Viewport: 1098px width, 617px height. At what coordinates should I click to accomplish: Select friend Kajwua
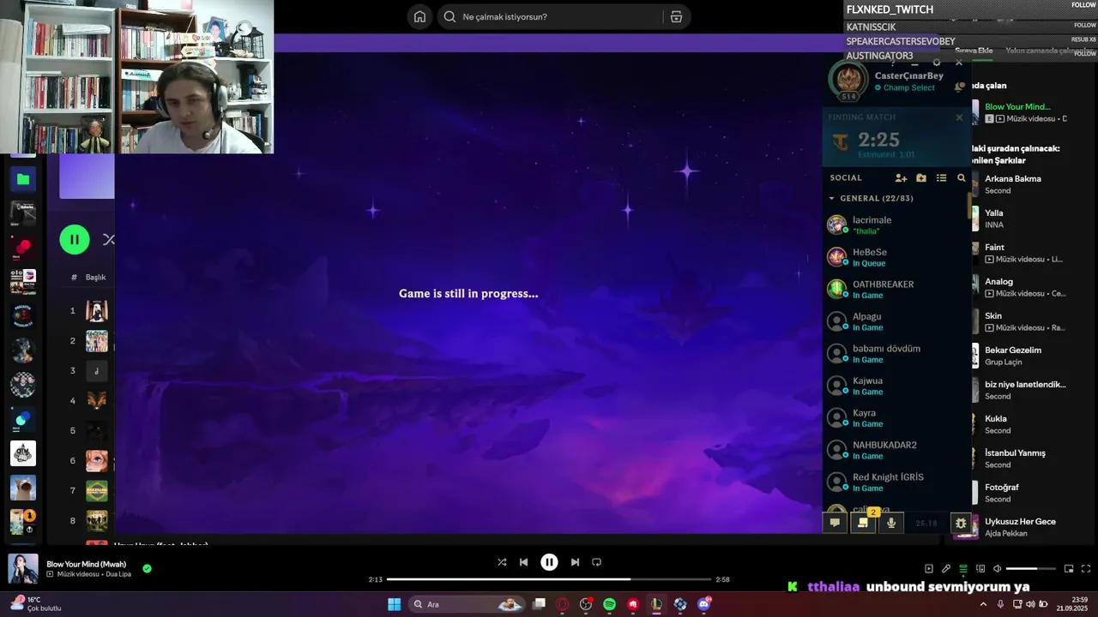(896, 386)
